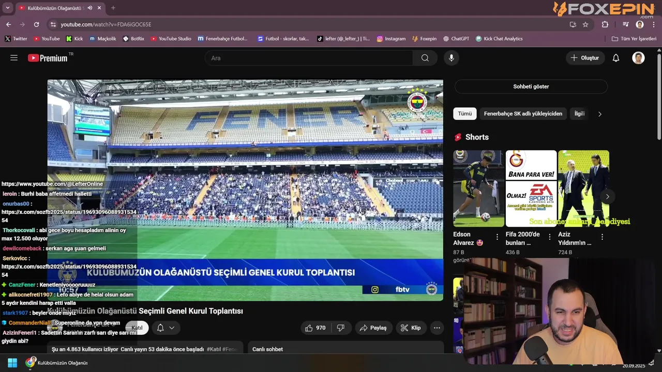Image resolution: width=662 pixels, height=372 pixels.
Task: Expand notification preferences chevron beside bell
Action: tap(172, 328)
